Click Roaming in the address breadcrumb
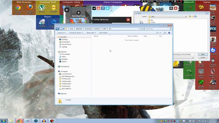The width and height of the screenshot is (219, 123). 88,29
